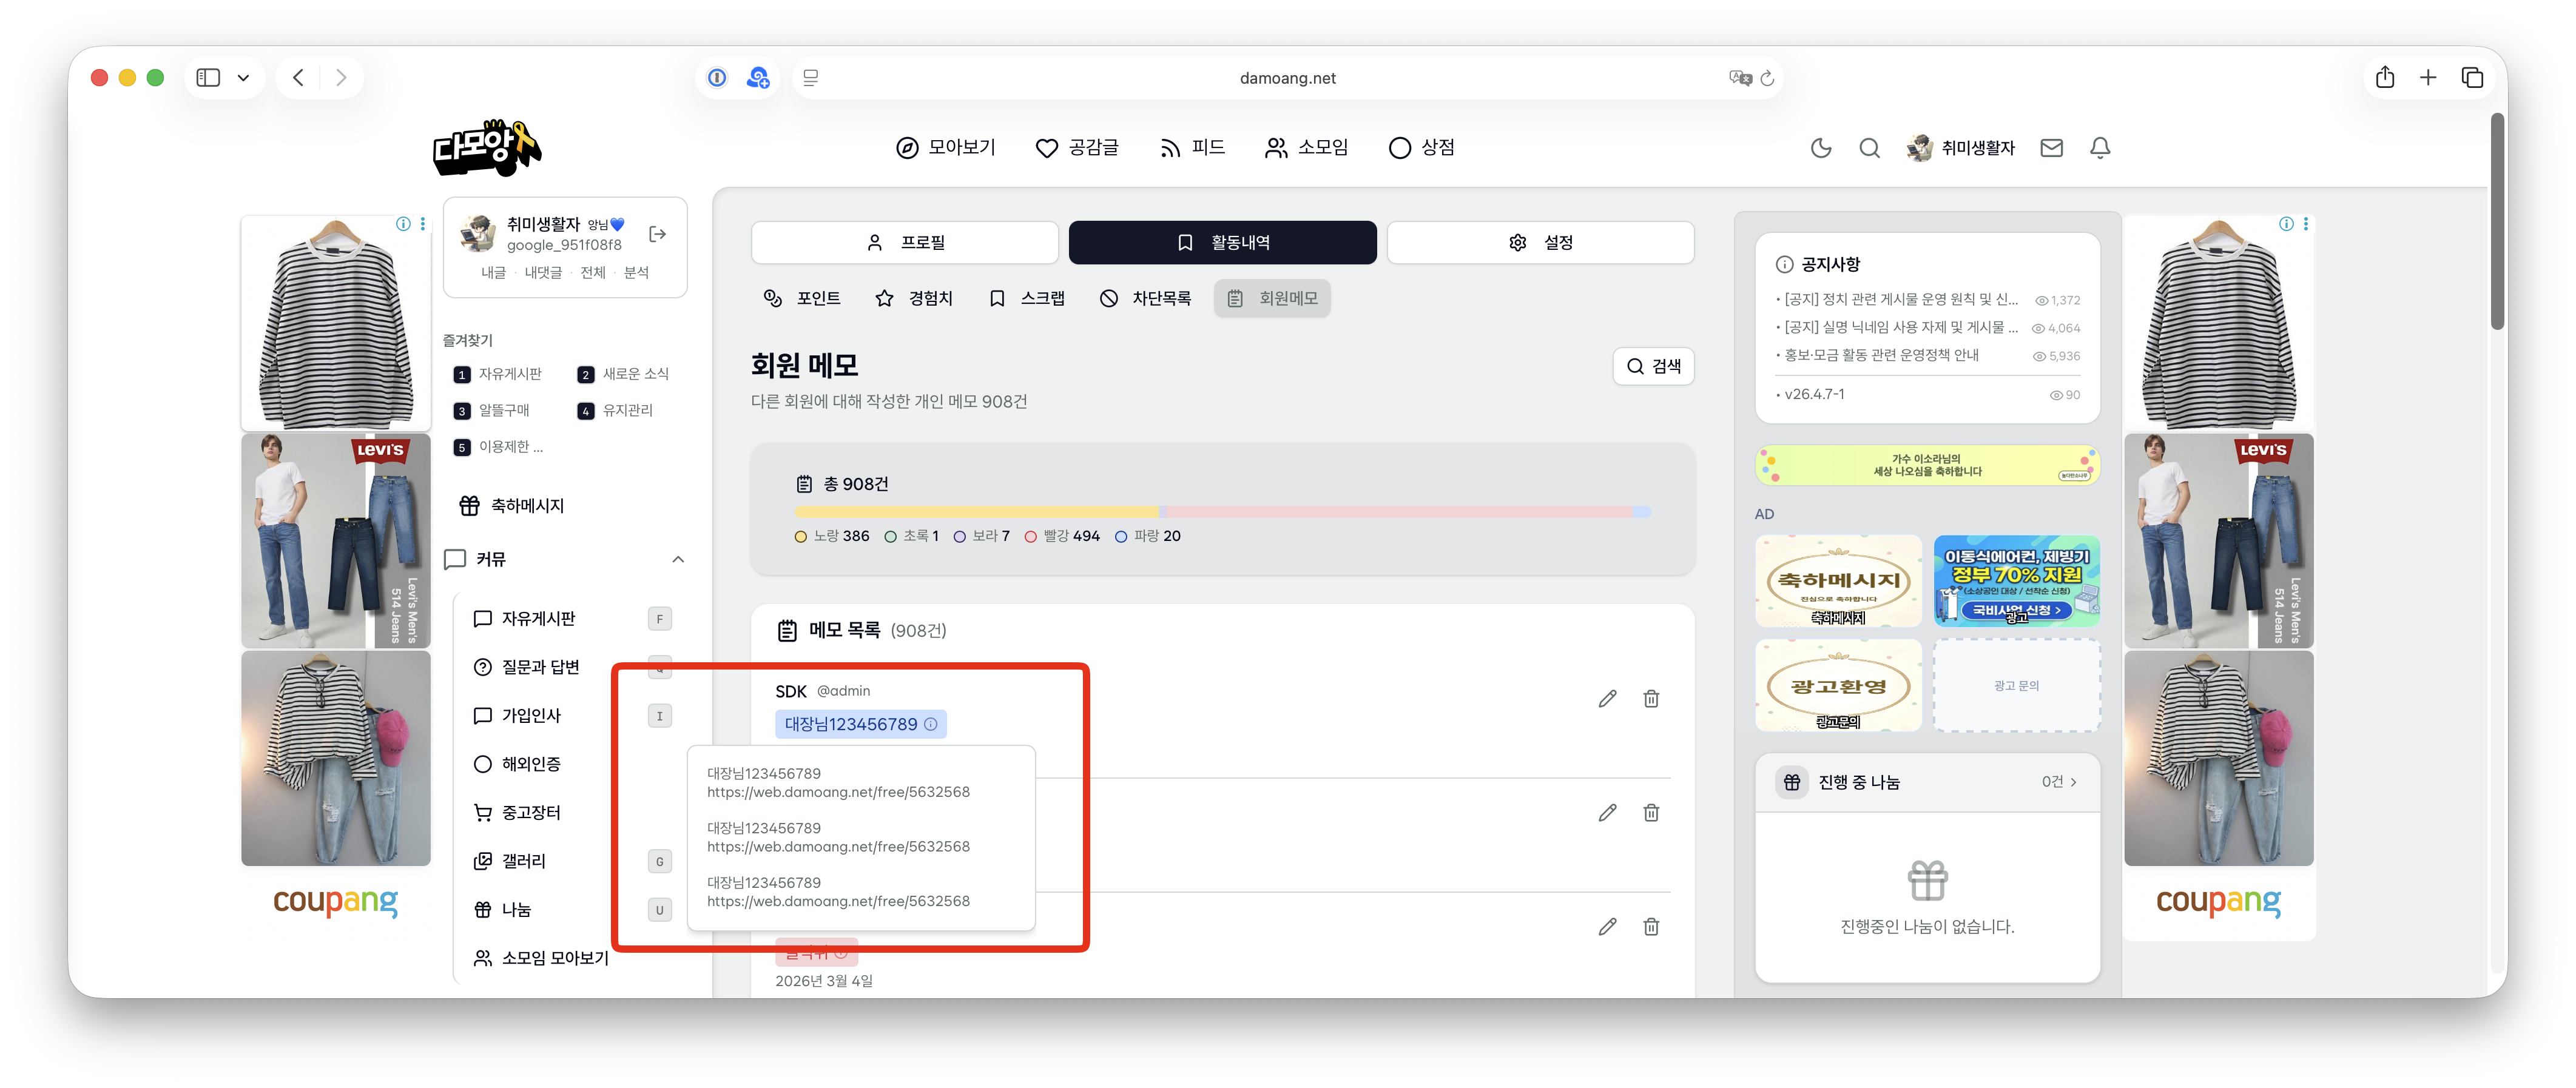This screenshot has height=1088, width=2576.
Task: Open the 진행 중 나눔 0건 chevron
Action: [x=2074, y=782]
